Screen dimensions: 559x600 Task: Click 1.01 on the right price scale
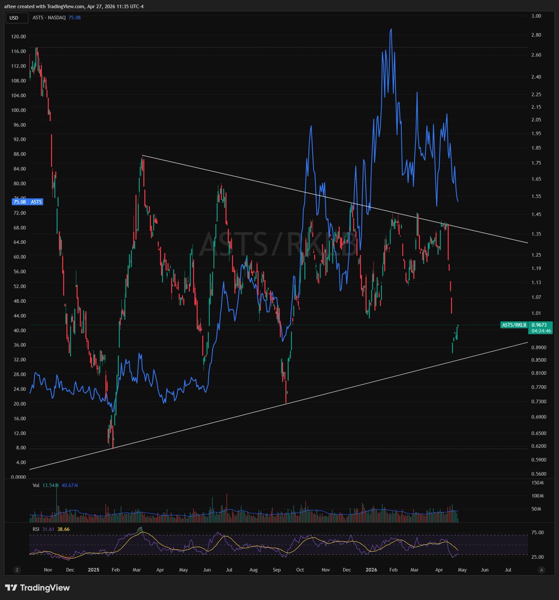click(536, 313)
